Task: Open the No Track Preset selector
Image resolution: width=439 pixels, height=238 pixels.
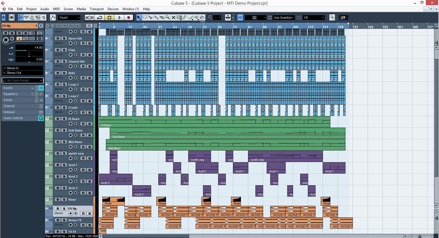Action: (22, 80)
